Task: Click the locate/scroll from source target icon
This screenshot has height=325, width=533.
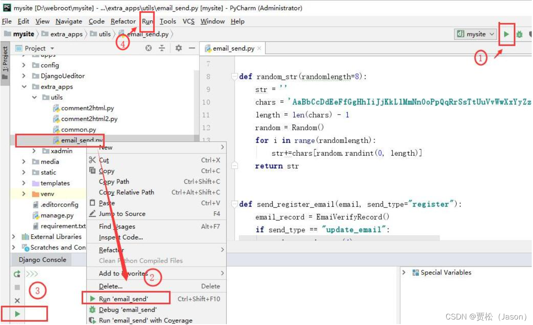Action: tap(148, 48)
